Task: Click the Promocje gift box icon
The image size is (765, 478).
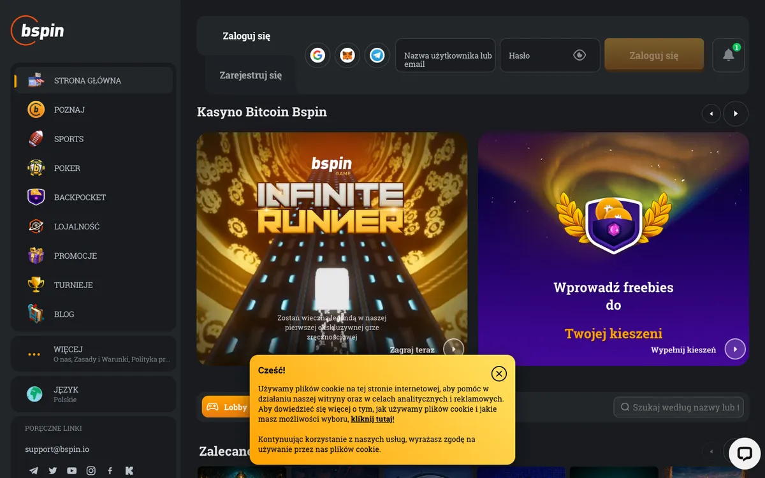Action: click(36, 256)
